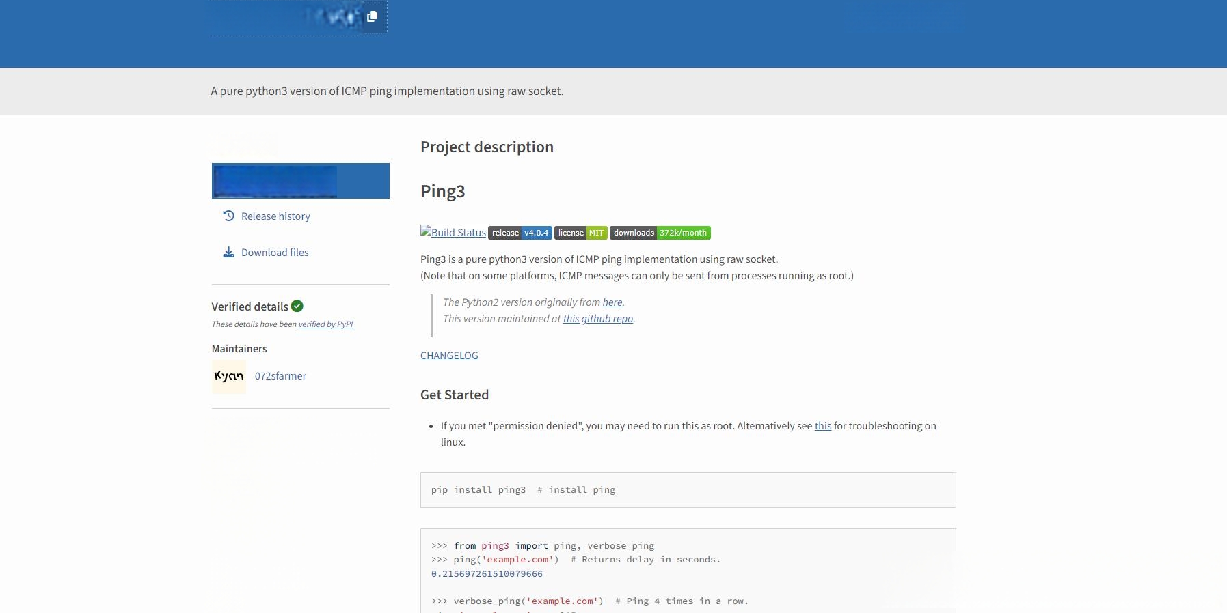Click the 'Get Started' heading
This screenshot has height=613, width=1227.
click(x=455, y=395)
